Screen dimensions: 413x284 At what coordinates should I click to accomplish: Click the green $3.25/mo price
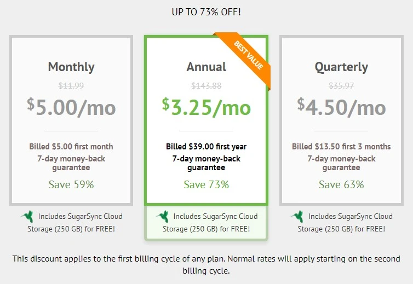coord(206,107)
